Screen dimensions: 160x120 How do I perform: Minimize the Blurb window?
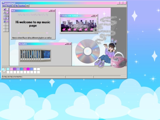click(x=49, y=11)
